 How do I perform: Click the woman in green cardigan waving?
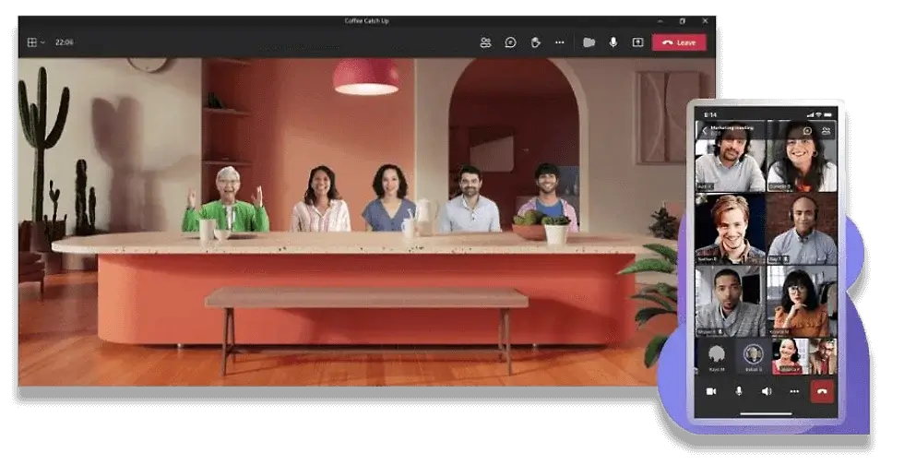pos(227,199)
